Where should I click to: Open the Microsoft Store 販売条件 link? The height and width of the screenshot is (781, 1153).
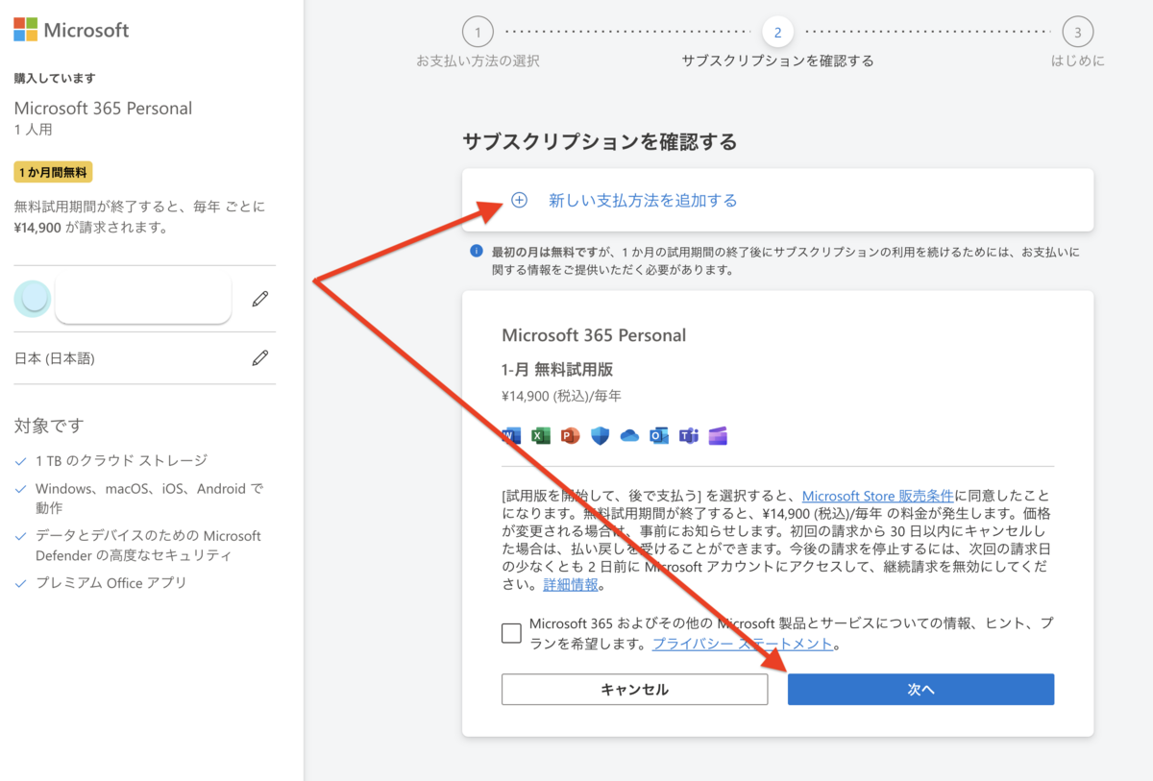pyautogui.click(x=877, y=496)
